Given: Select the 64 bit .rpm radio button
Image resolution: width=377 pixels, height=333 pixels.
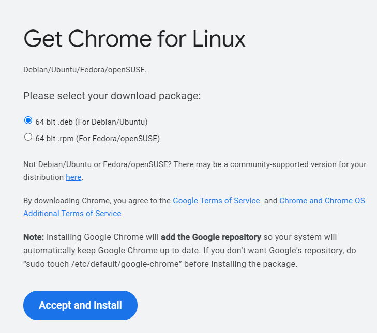Looking at the screenshot, I should [x=28, y=138].
